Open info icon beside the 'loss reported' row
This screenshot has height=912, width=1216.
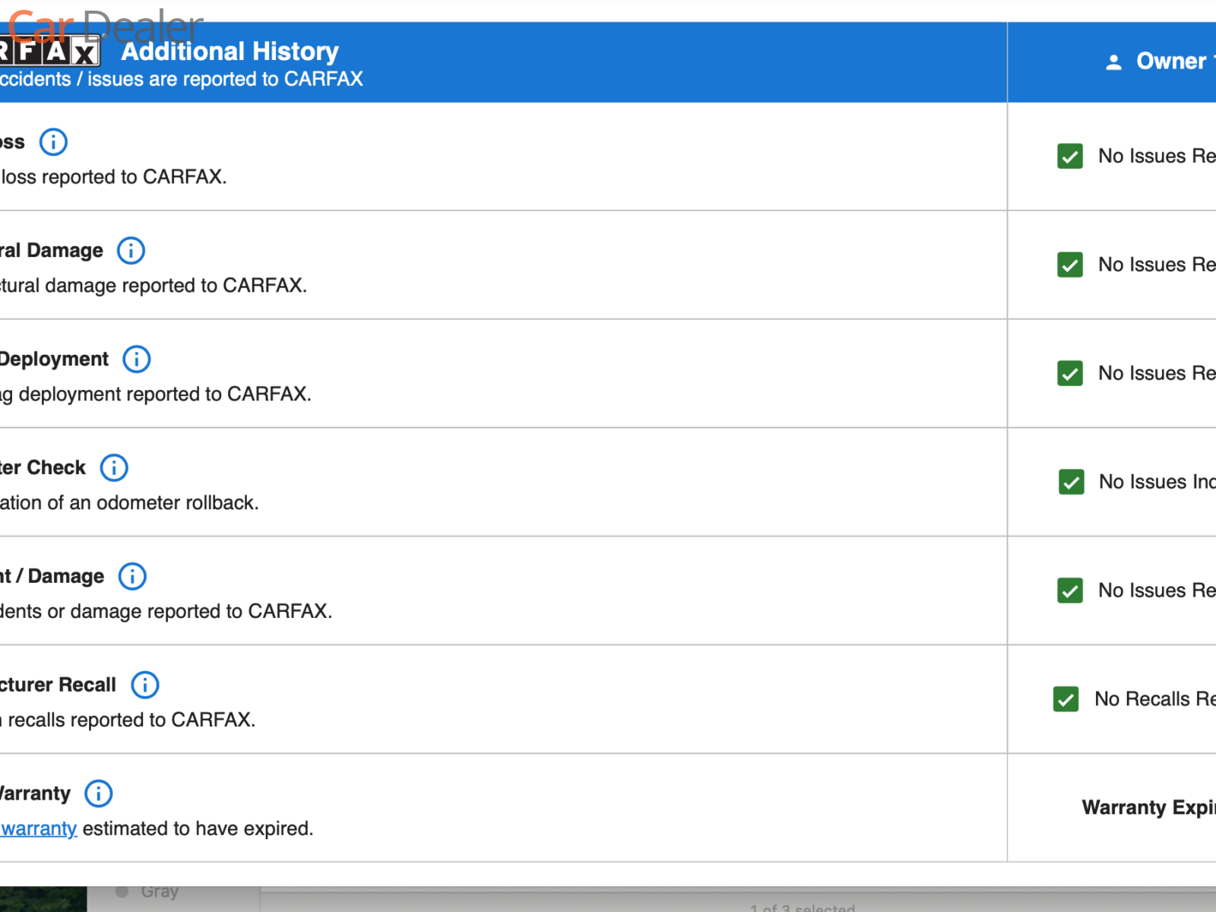(53, 142)
